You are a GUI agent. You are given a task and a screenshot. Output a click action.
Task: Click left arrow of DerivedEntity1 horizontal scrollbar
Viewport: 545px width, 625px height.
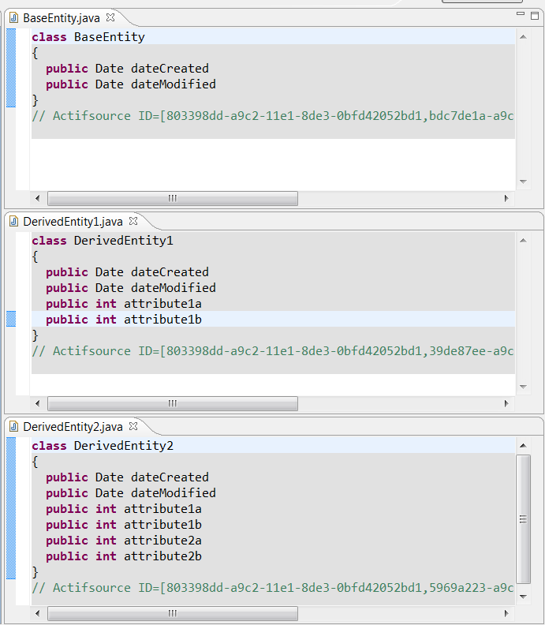pyautogui.click(x=37, y=403)
